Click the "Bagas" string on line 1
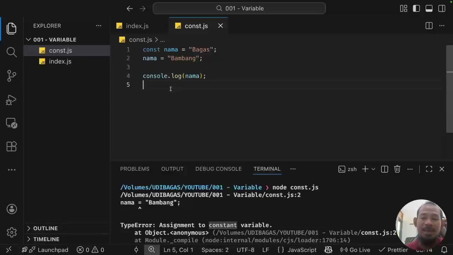Screen dimensions: 453x255 (201, 50)
